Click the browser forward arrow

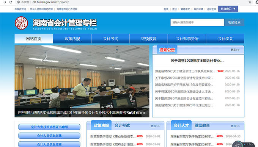[5, 2]
